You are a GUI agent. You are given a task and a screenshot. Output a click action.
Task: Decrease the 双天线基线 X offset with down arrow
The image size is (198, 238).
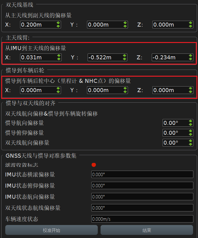tap(58, 26)
